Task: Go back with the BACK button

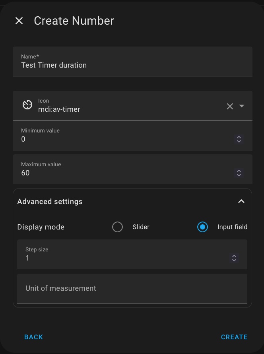Action: pyautogui.click(x=34, y=337)
